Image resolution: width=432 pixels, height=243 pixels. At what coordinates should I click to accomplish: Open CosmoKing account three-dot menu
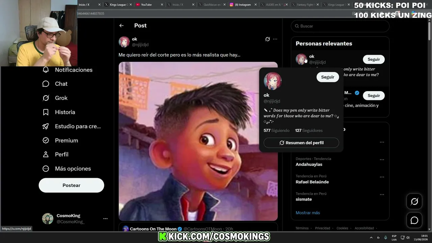(105, 219)
